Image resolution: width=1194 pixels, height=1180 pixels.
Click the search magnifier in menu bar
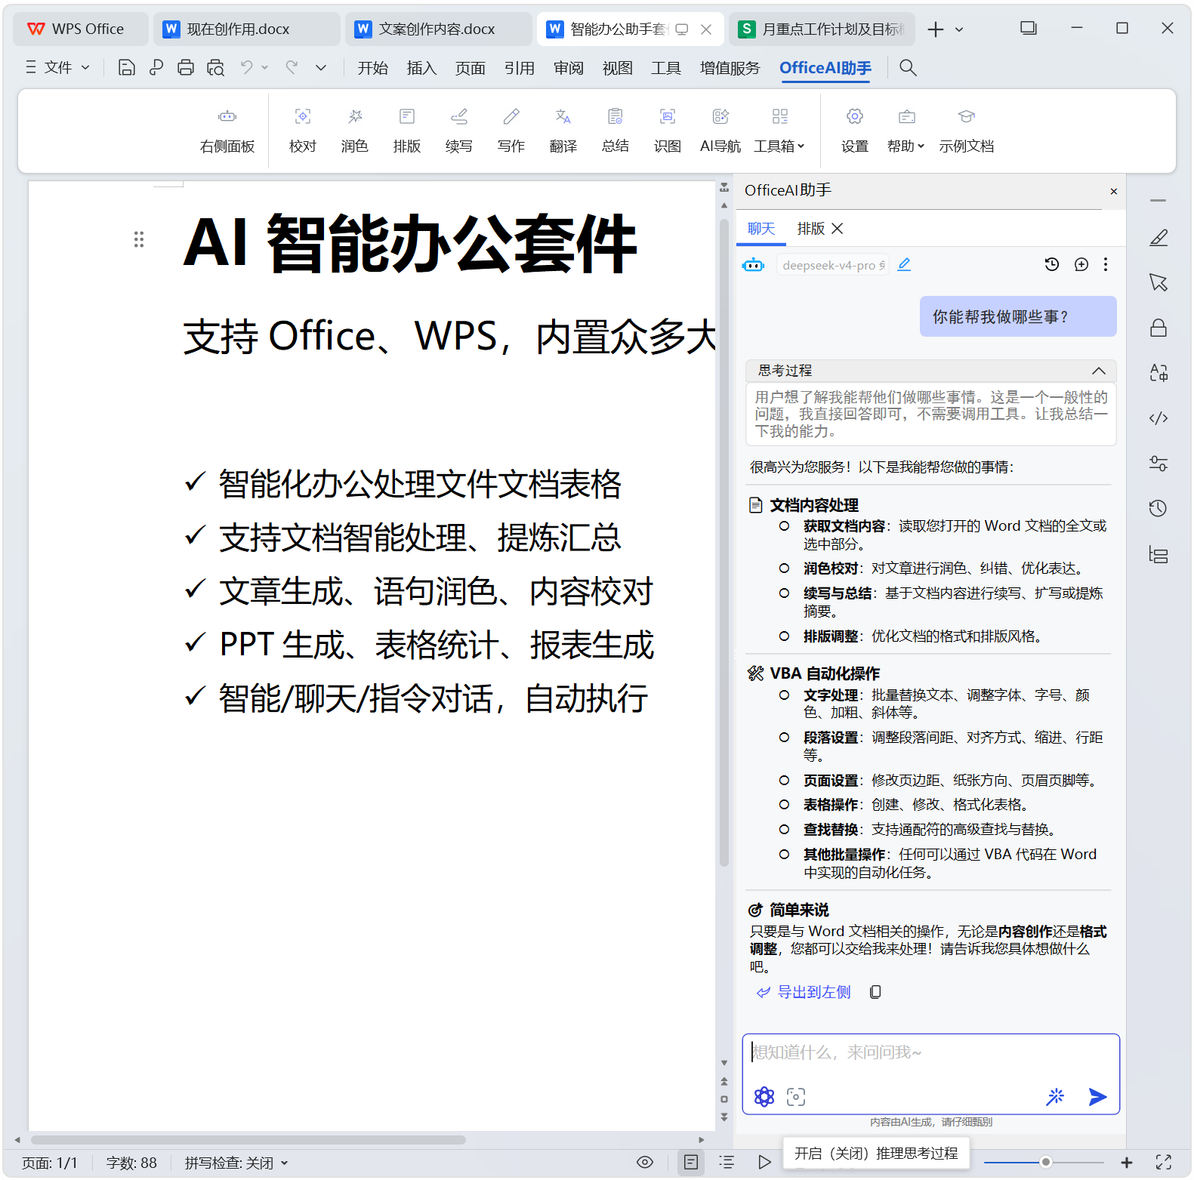click(909, 68)
